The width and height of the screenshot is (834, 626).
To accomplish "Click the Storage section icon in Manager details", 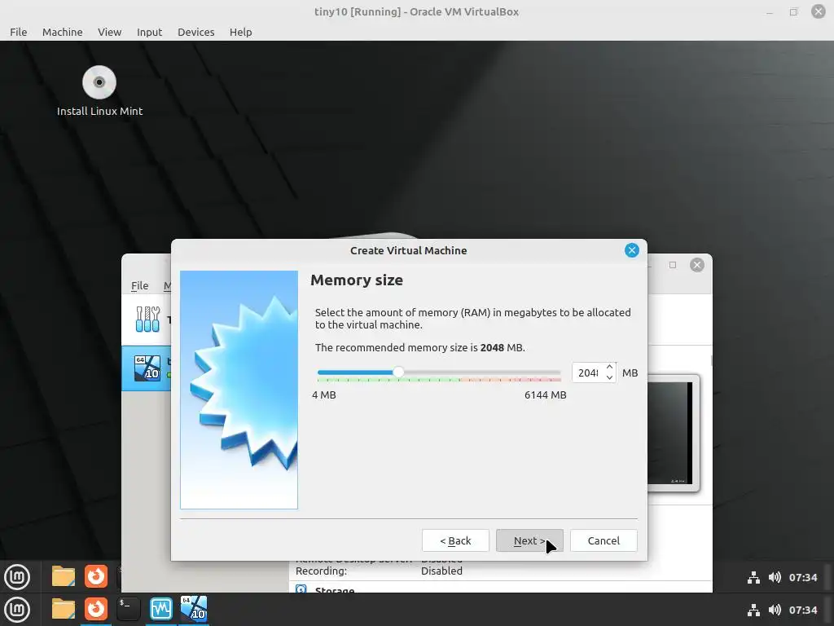I will 301,589.
